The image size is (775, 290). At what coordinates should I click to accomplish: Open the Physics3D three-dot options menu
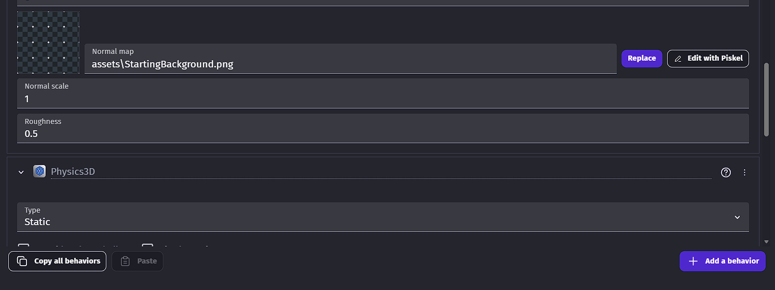point(744,172)
